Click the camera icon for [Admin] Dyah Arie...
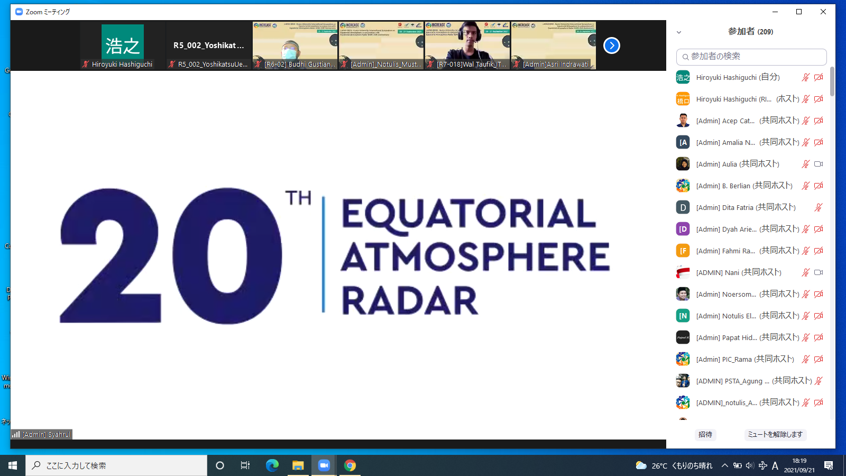846x476 pixels. click(819, 229)
